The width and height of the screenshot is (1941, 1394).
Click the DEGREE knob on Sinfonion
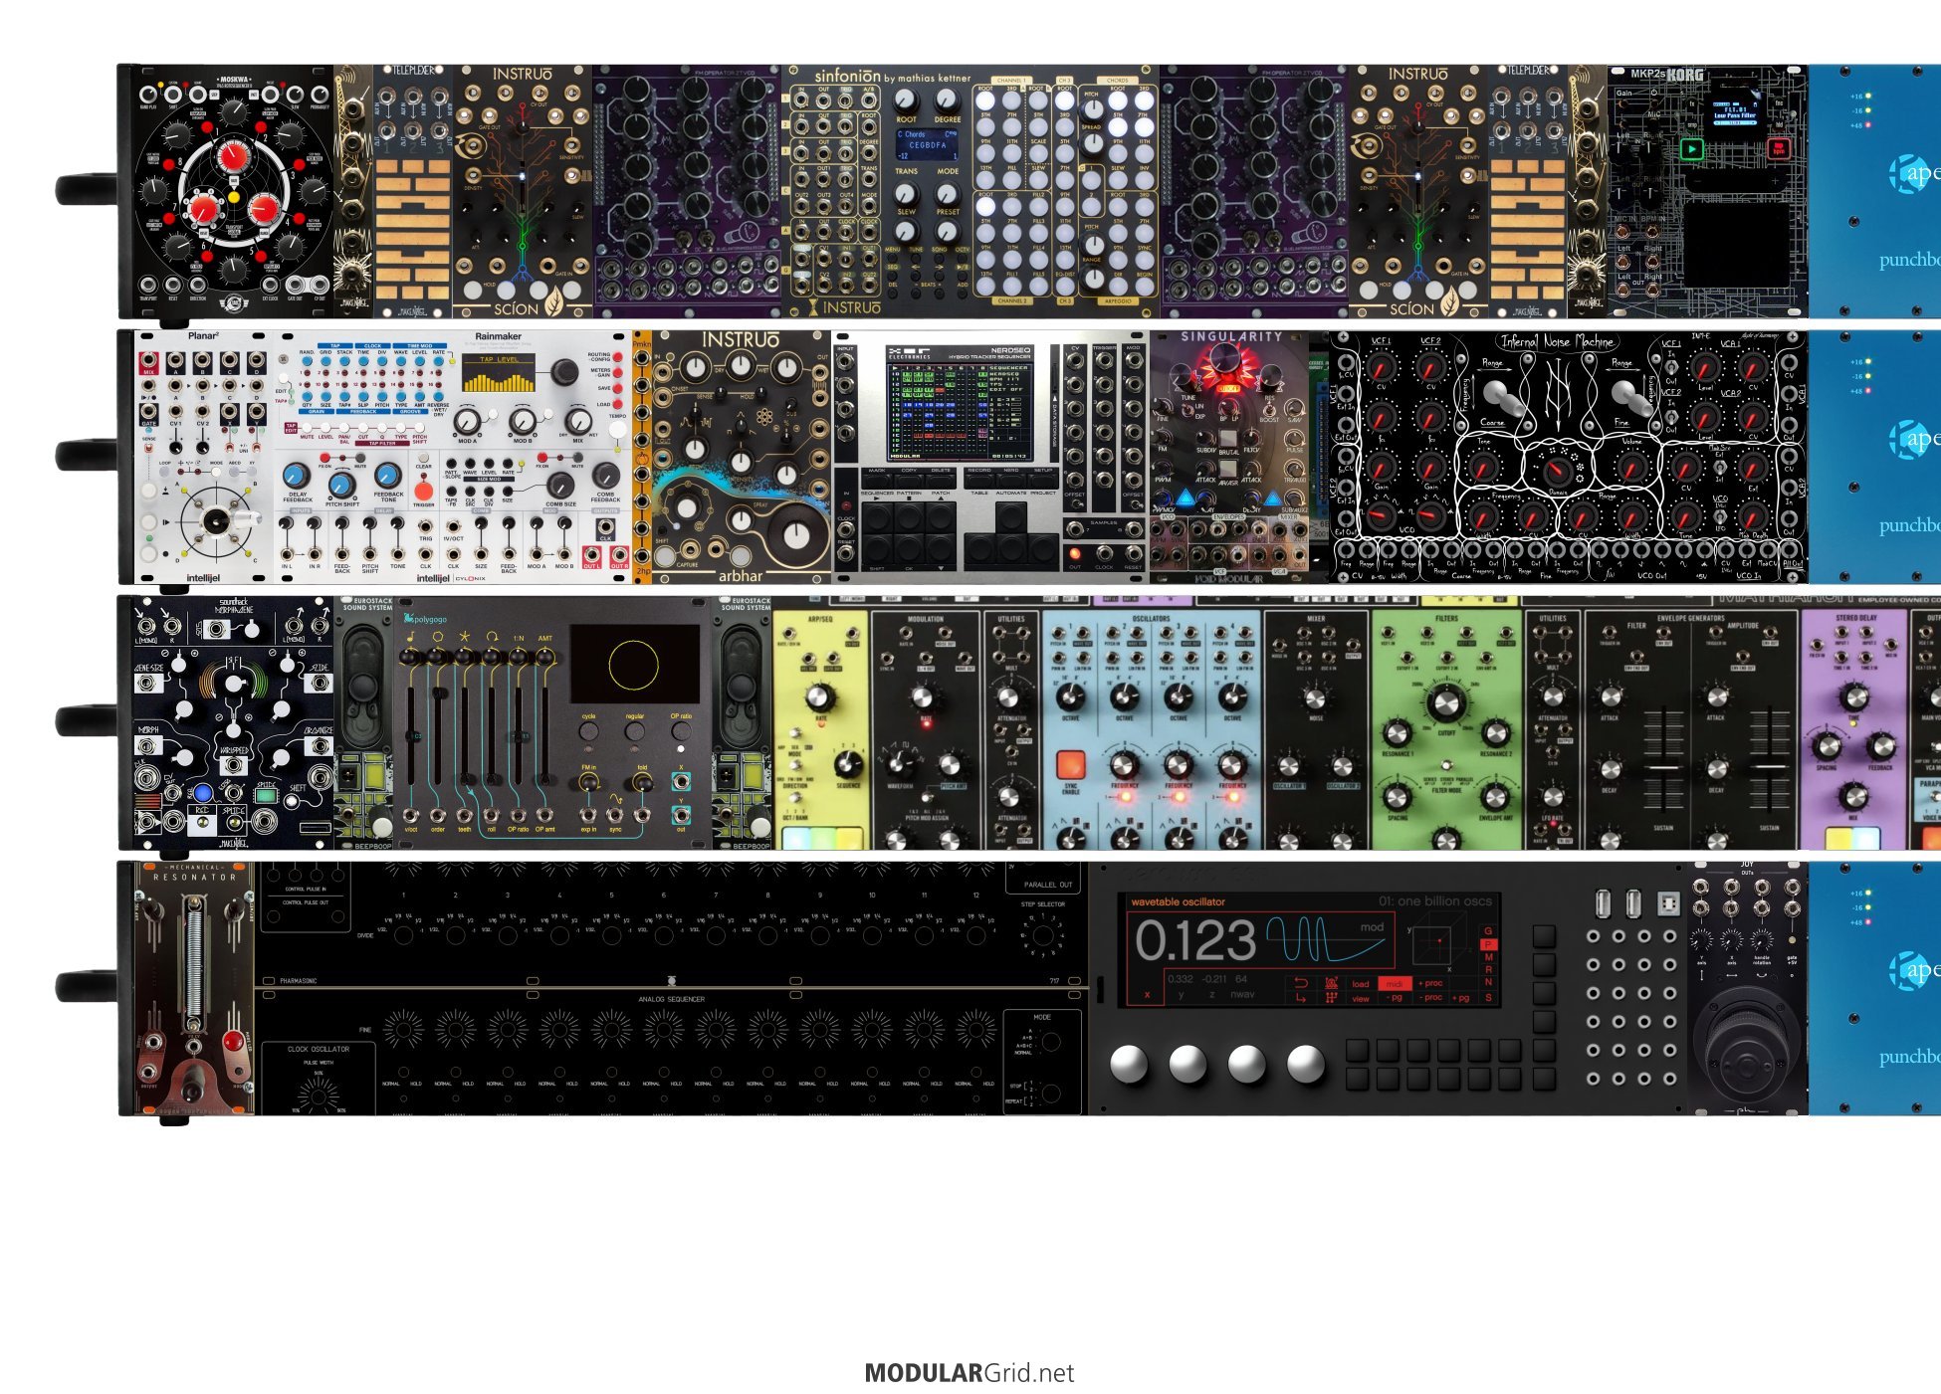pyautogui.click(x=947, y=100)
